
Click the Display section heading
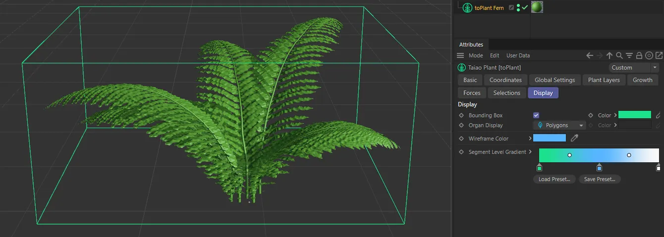pyautogui.click(x=467, y=104)
